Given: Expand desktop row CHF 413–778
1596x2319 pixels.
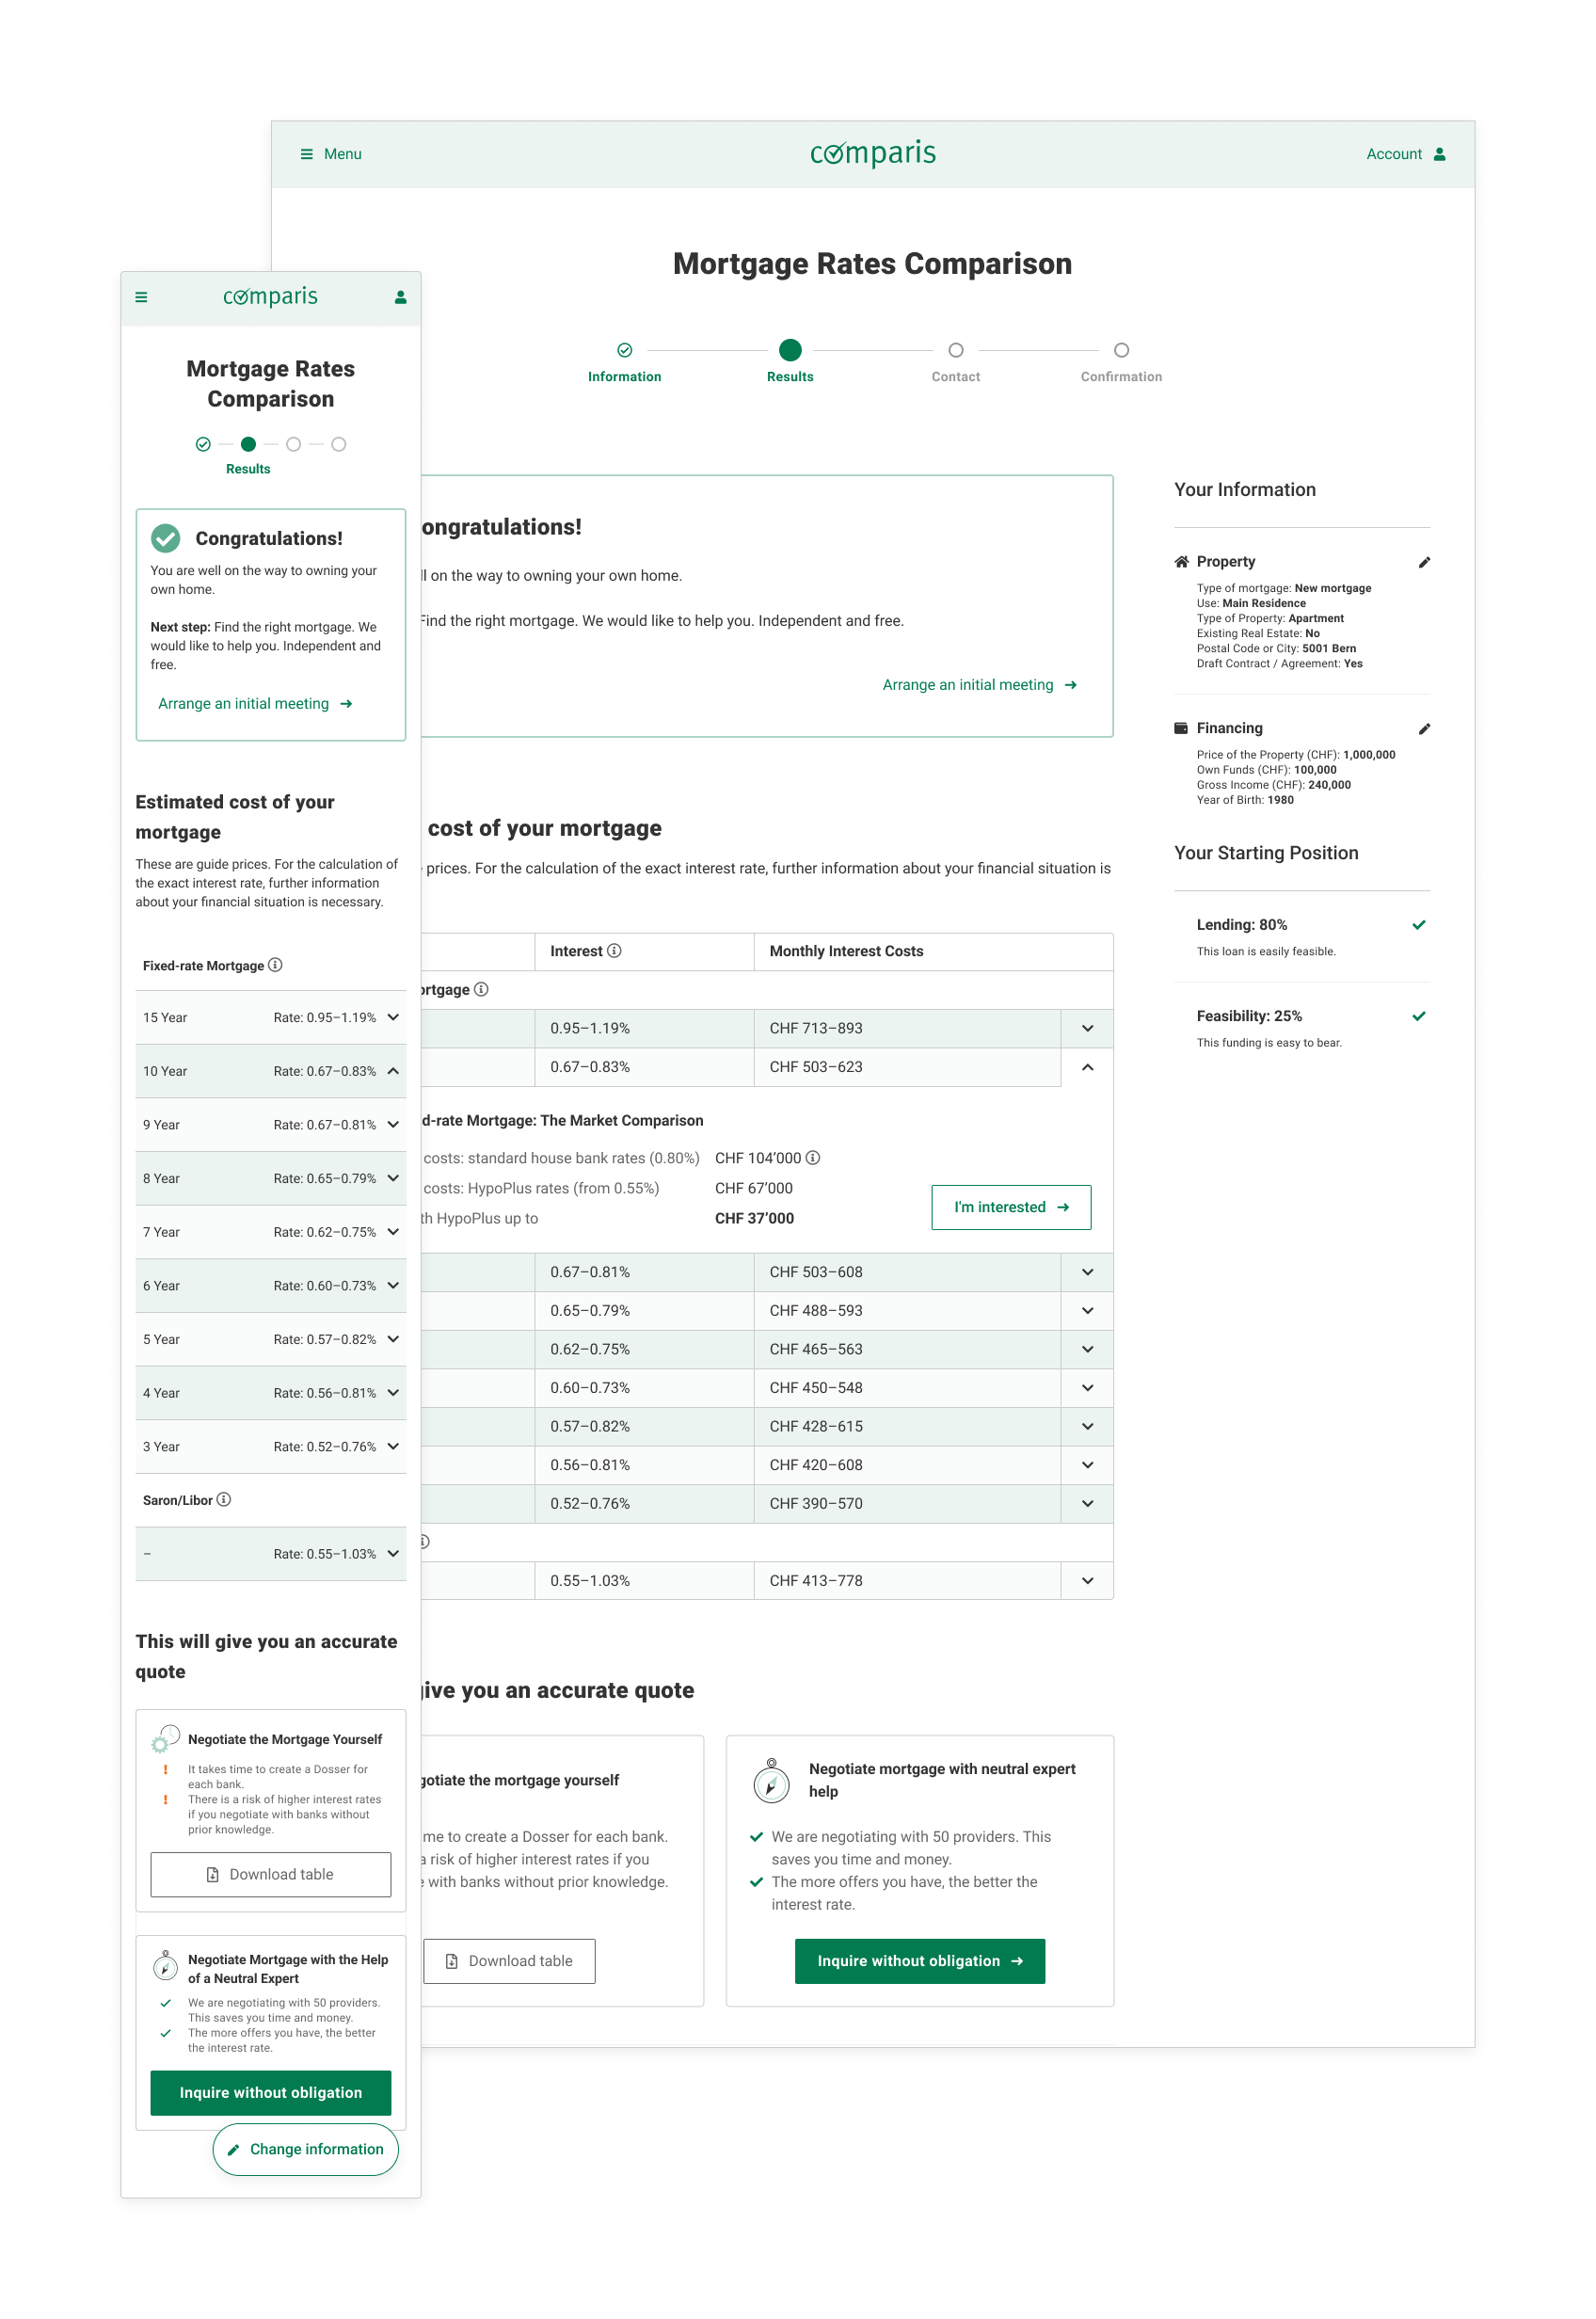Looking at the screenshot, I should [1088, 1581].
